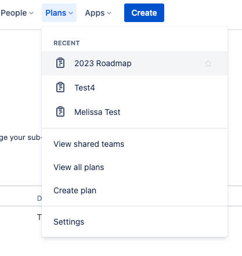
Task: Click the Apps navigation label
Action: click(95, 13)
